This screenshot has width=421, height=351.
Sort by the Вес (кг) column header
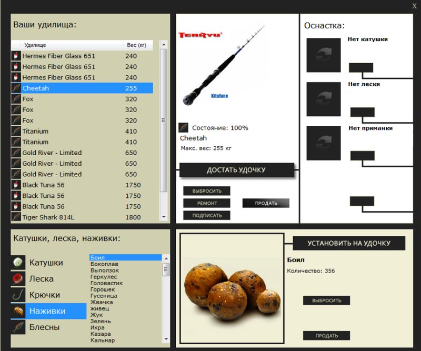tap(138, 45)
